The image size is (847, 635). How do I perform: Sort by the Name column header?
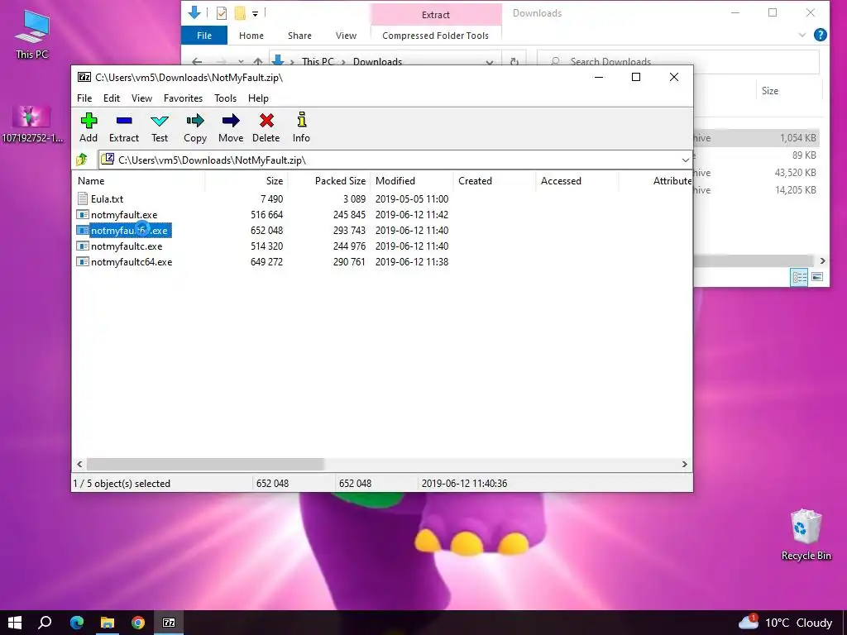coord(138,181)
